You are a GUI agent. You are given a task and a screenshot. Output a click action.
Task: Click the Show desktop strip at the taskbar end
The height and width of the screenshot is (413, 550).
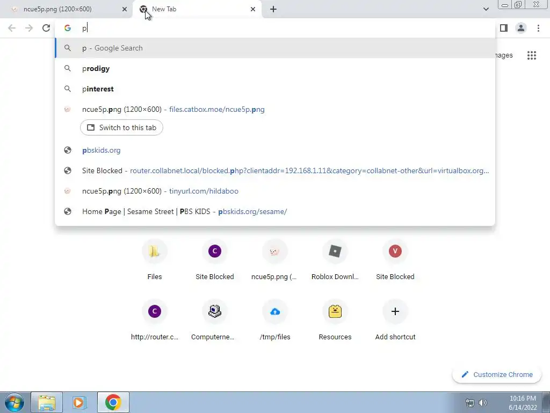tap(546, 402)
